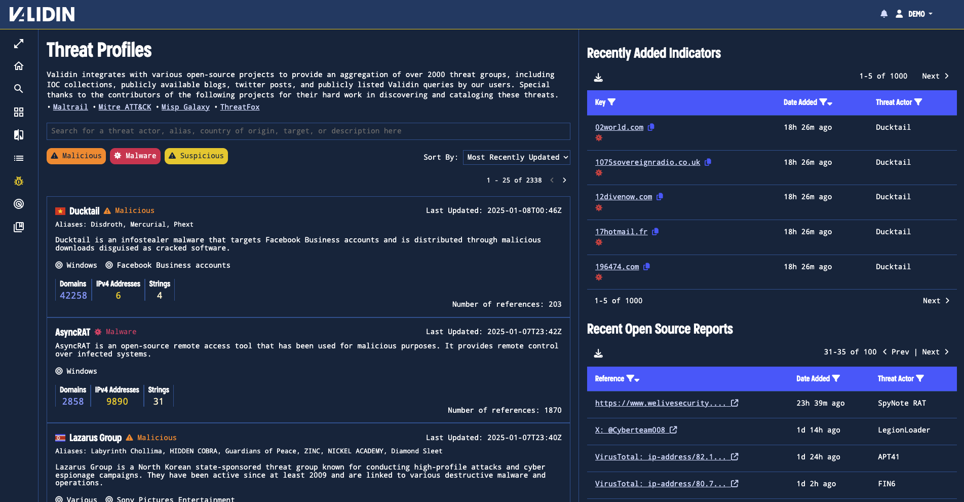Open the compare panels icon in sidebar
The height and width of the screenshot is (502, 964).
(x=19, y=135)
